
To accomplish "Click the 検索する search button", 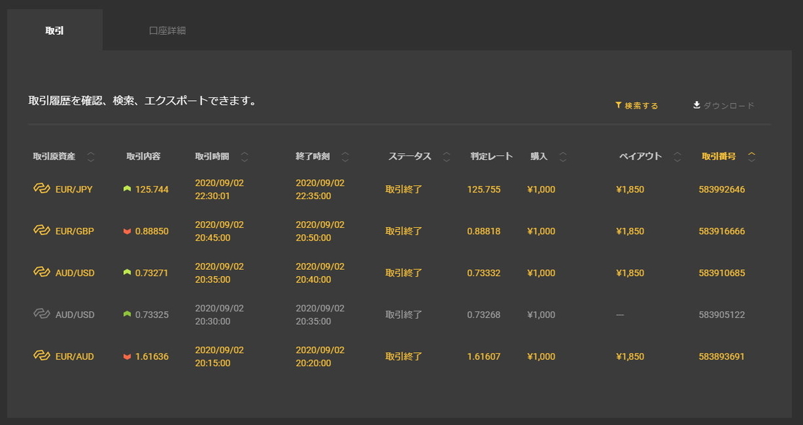I will coord(636,106).
